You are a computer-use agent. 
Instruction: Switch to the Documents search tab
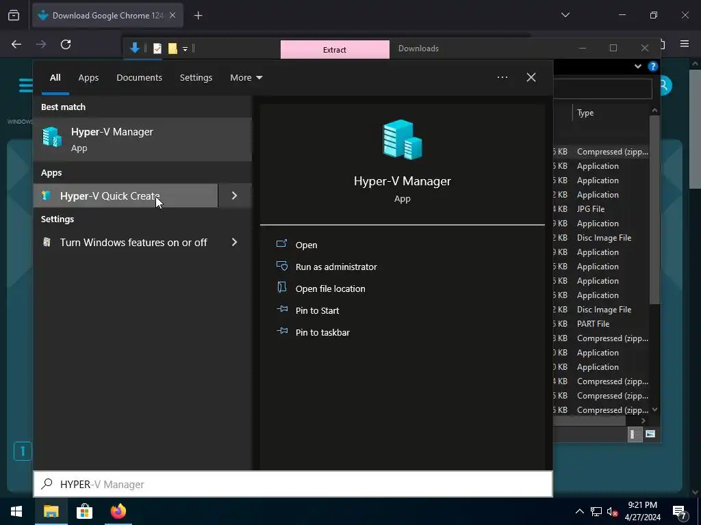point(139,78)
